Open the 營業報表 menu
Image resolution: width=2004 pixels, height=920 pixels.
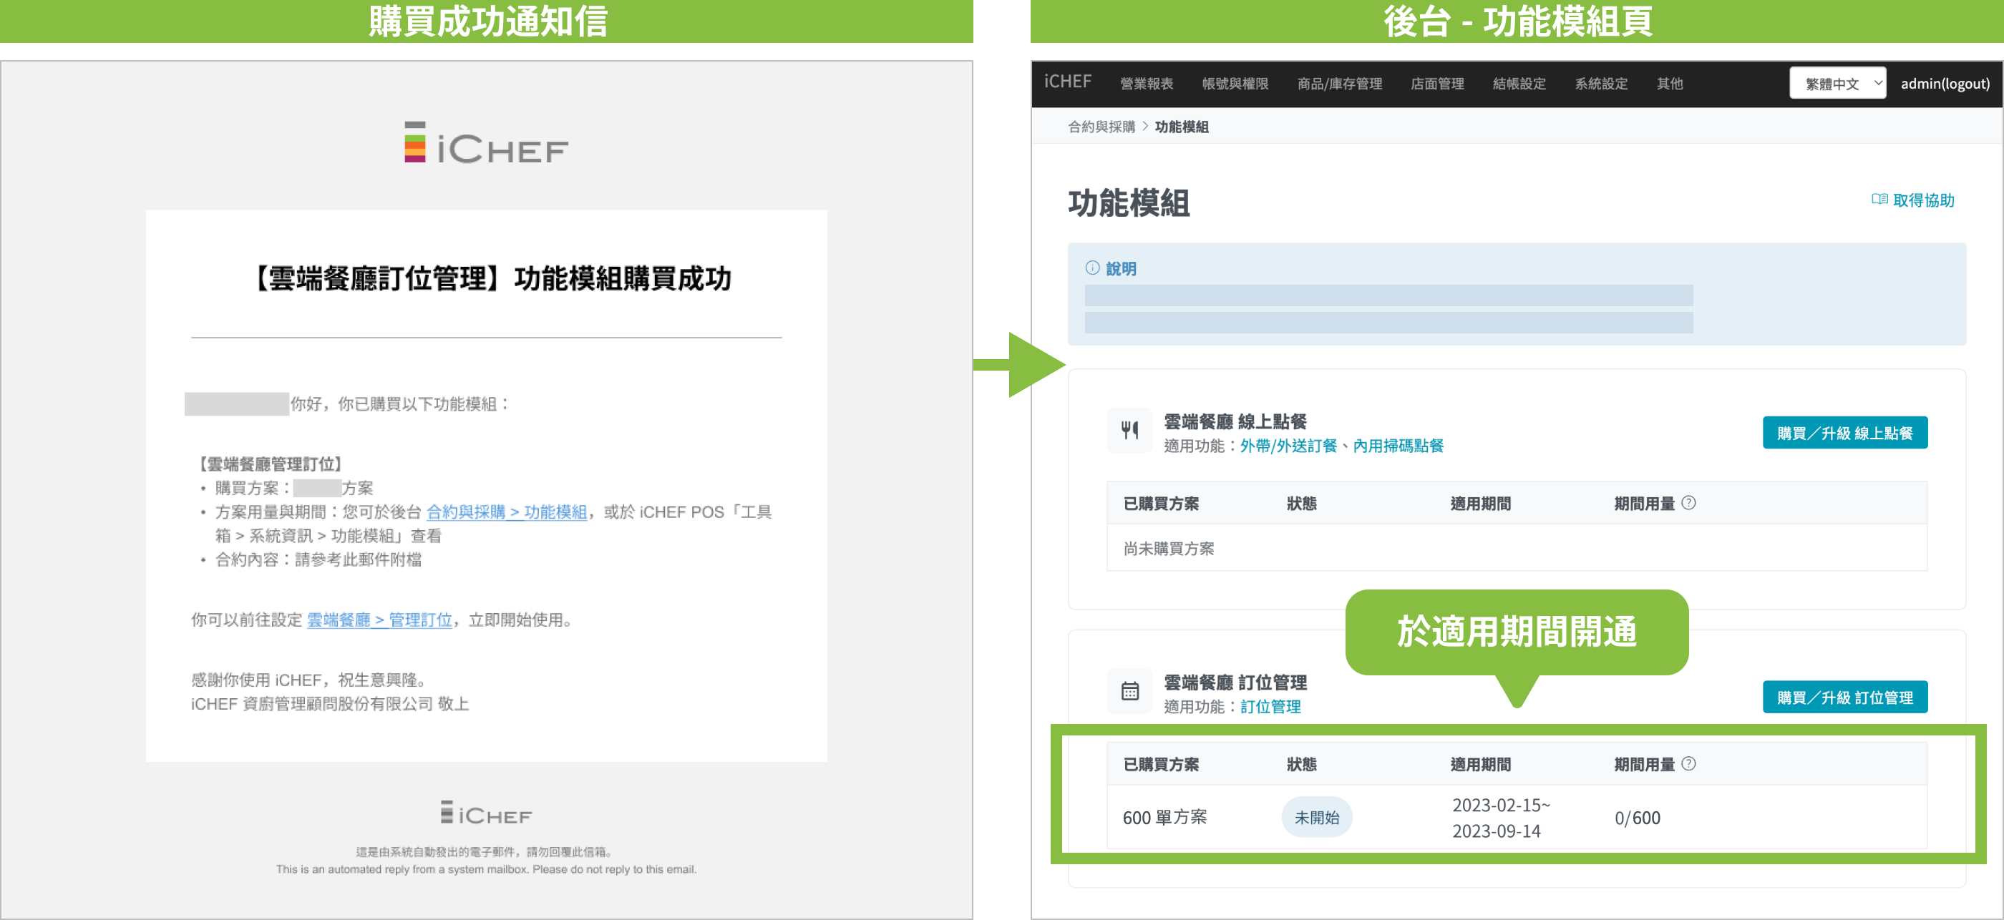click(1146, 84)
